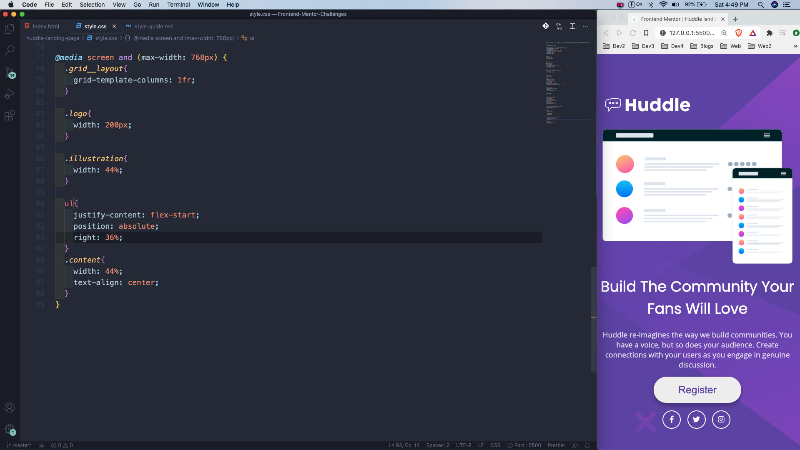The width and height of the screenshot is (800, 450).
Task: Open the Go menu
Action: tap(137, 5)
